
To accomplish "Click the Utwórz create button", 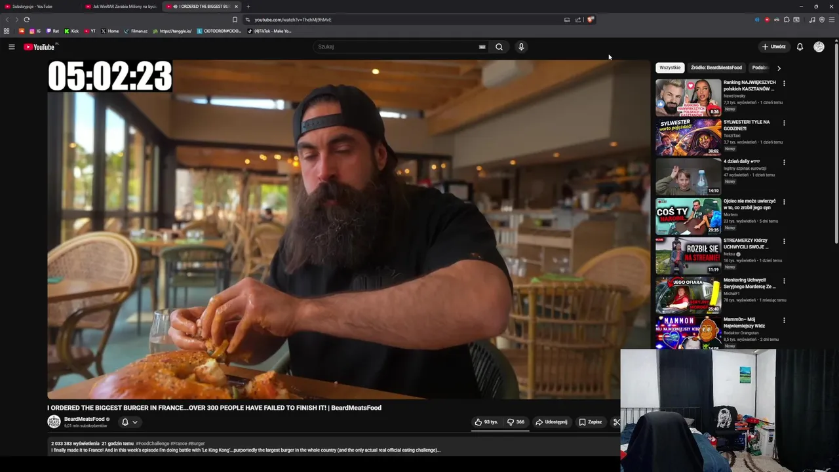I will point(773,47).
